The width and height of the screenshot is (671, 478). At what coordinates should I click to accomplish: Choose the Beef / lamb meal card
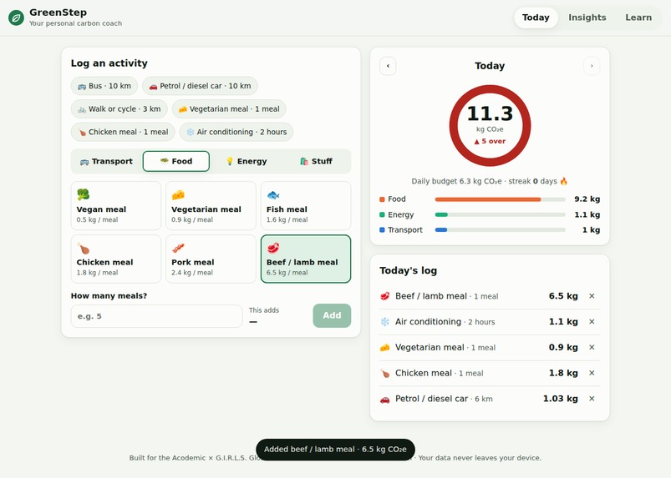pos(306,259)
